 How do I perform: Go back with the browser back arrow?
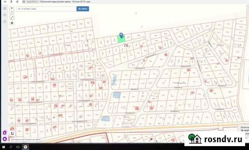point(5,2)
